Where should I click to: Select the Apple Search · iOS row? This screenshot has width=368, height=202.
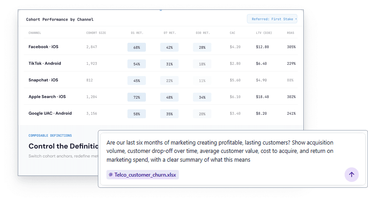click(161, 97)
